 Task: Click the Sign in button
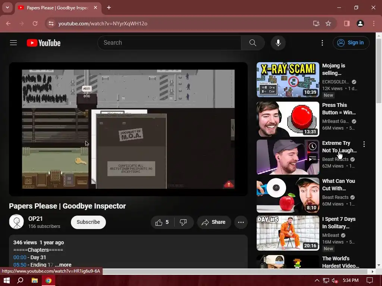click(351, 43)
